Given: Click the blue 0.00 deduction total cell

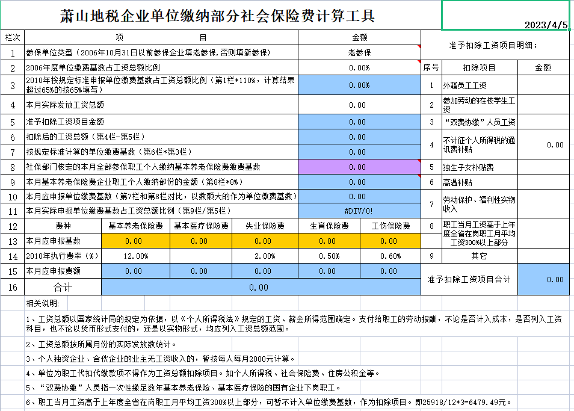Looking at the screenshot, I should (543, 279).
